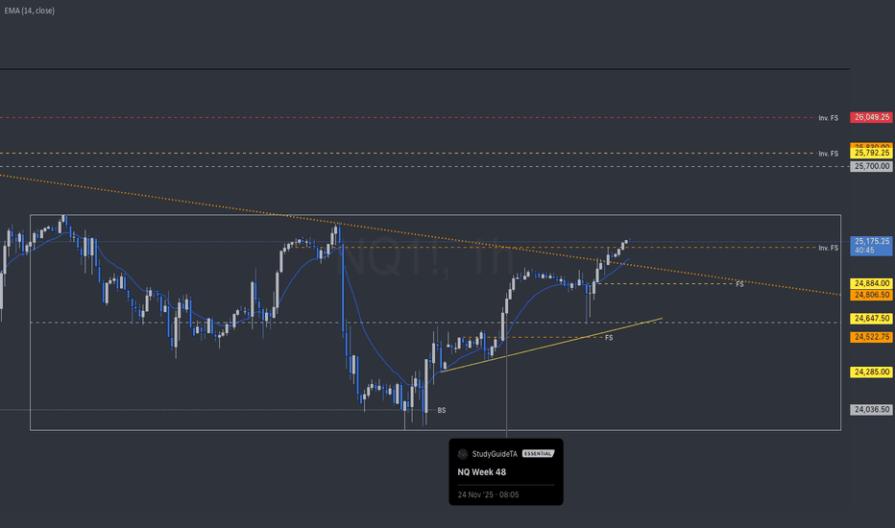Click the 24,522.75 orange price label

click(871, 337)
